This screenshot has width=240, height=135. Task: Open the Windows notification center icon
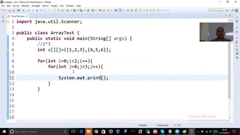pos(234,132)
